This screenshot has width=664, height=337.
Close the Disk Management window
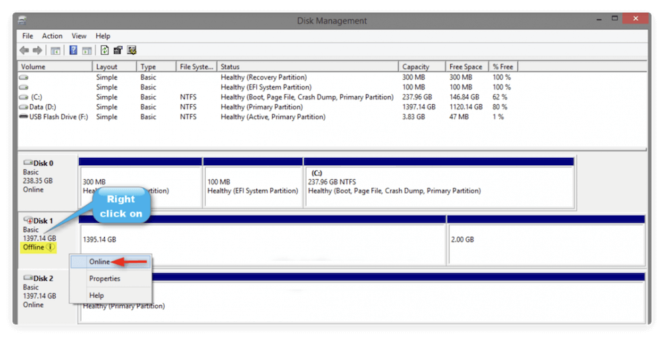point(635,19)
